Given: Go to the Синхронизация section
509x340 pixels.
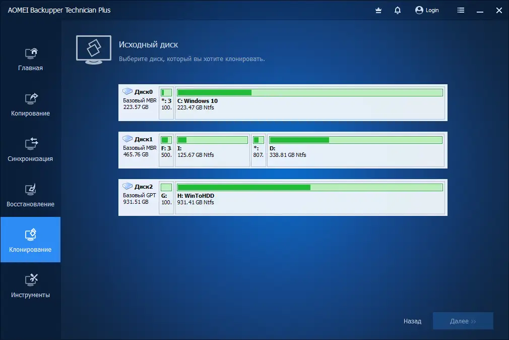Looking at the screenshot, I should point(31,150).
